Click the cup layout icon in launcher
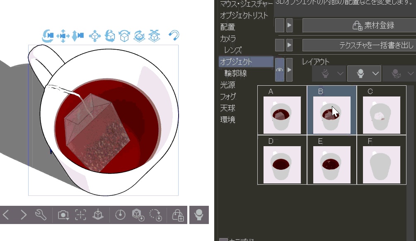The height and width of the screenshot is (241, 416). 199,215
